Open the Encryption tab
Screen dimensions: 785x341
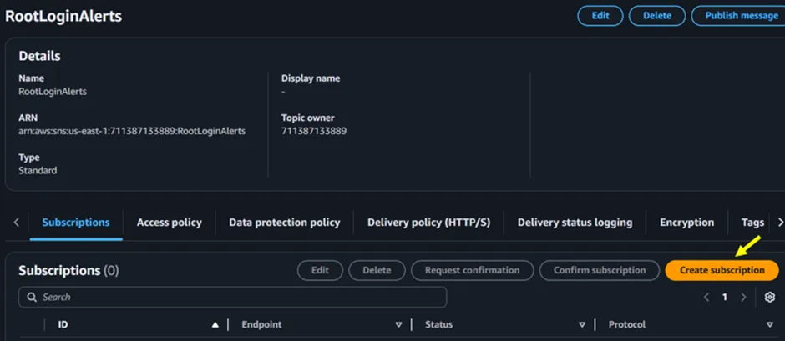[x=686, y=223]
